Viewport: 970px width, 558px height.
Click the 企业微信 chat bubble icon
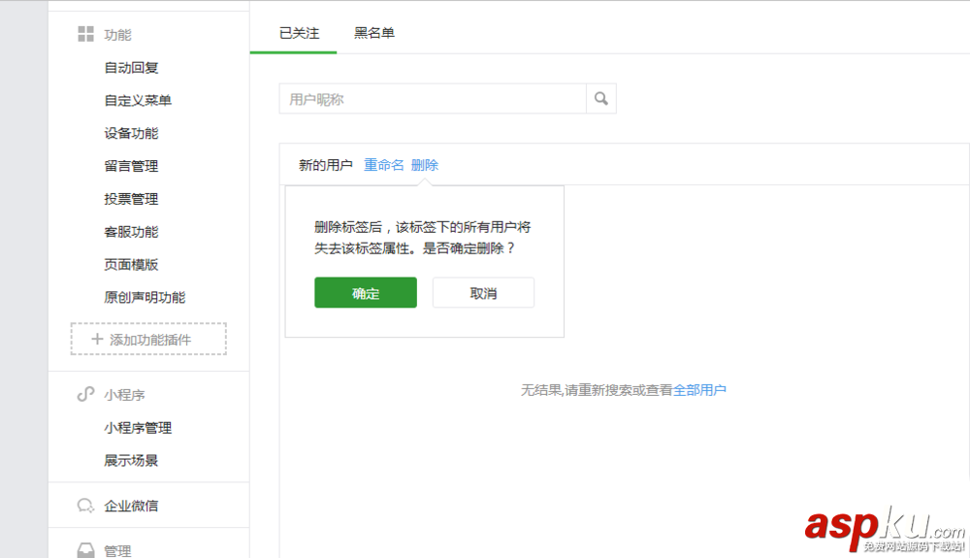85,506
